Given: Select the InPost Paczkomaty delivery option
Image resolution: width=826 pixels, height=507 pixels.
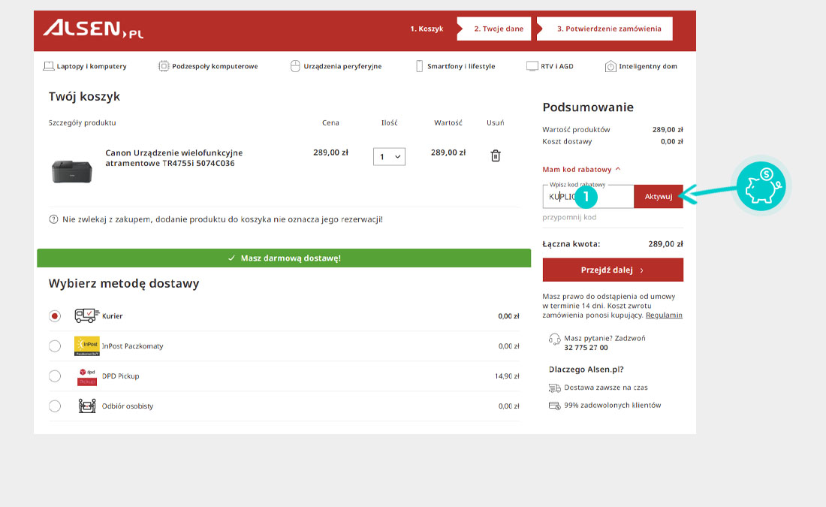Looking at the screenshot, I should [x=55, y=346].
